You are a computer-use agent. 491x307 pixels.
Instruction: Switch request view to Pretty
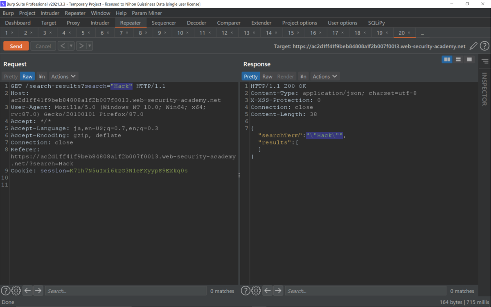11,77
